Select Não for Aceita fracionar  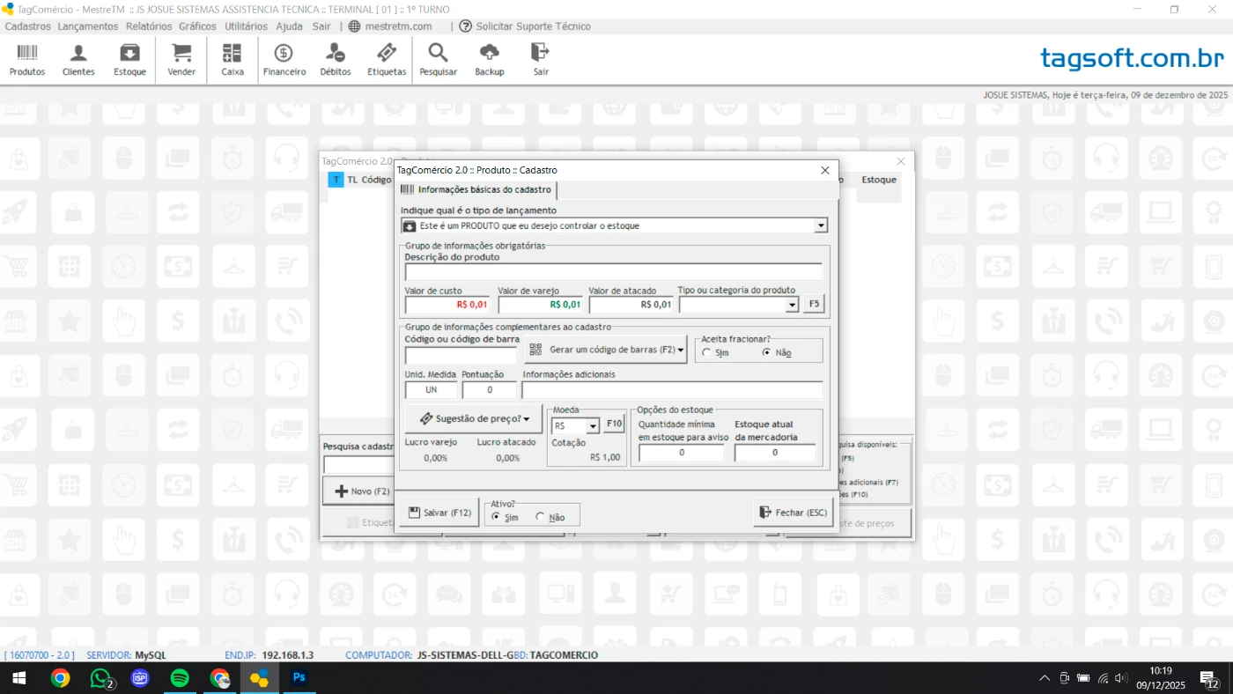click(767, 352)
